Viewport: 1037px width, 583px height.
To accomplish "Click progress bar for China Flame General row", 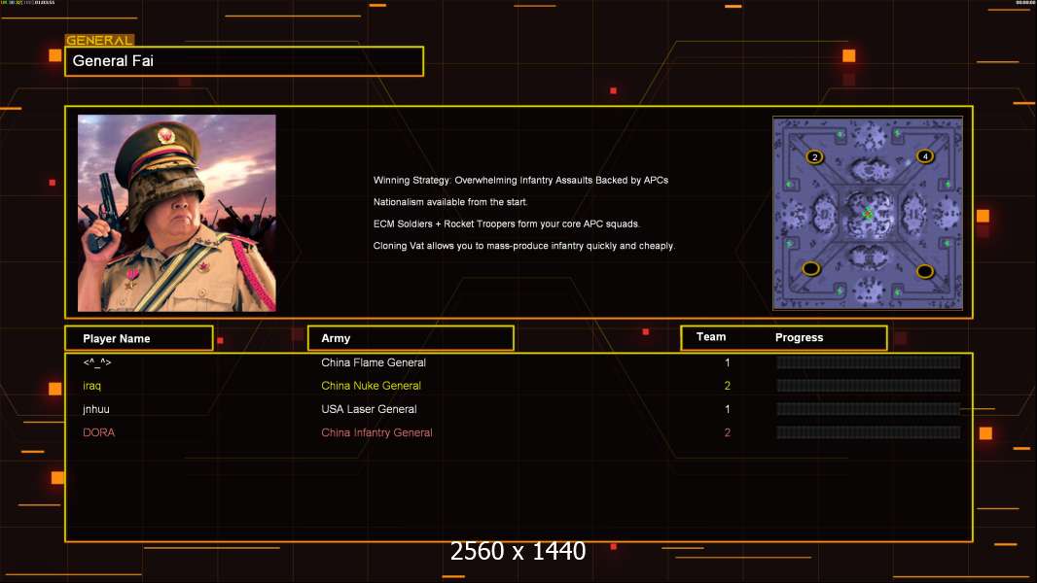I will [869, 361].
